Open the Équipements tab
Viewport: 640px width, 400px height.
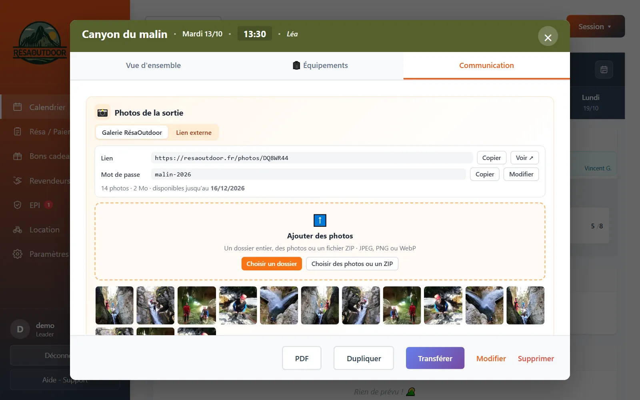pos(320,66)
